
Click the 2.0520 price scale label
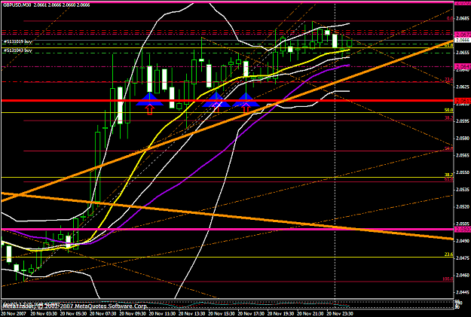(x=463, y=206)
